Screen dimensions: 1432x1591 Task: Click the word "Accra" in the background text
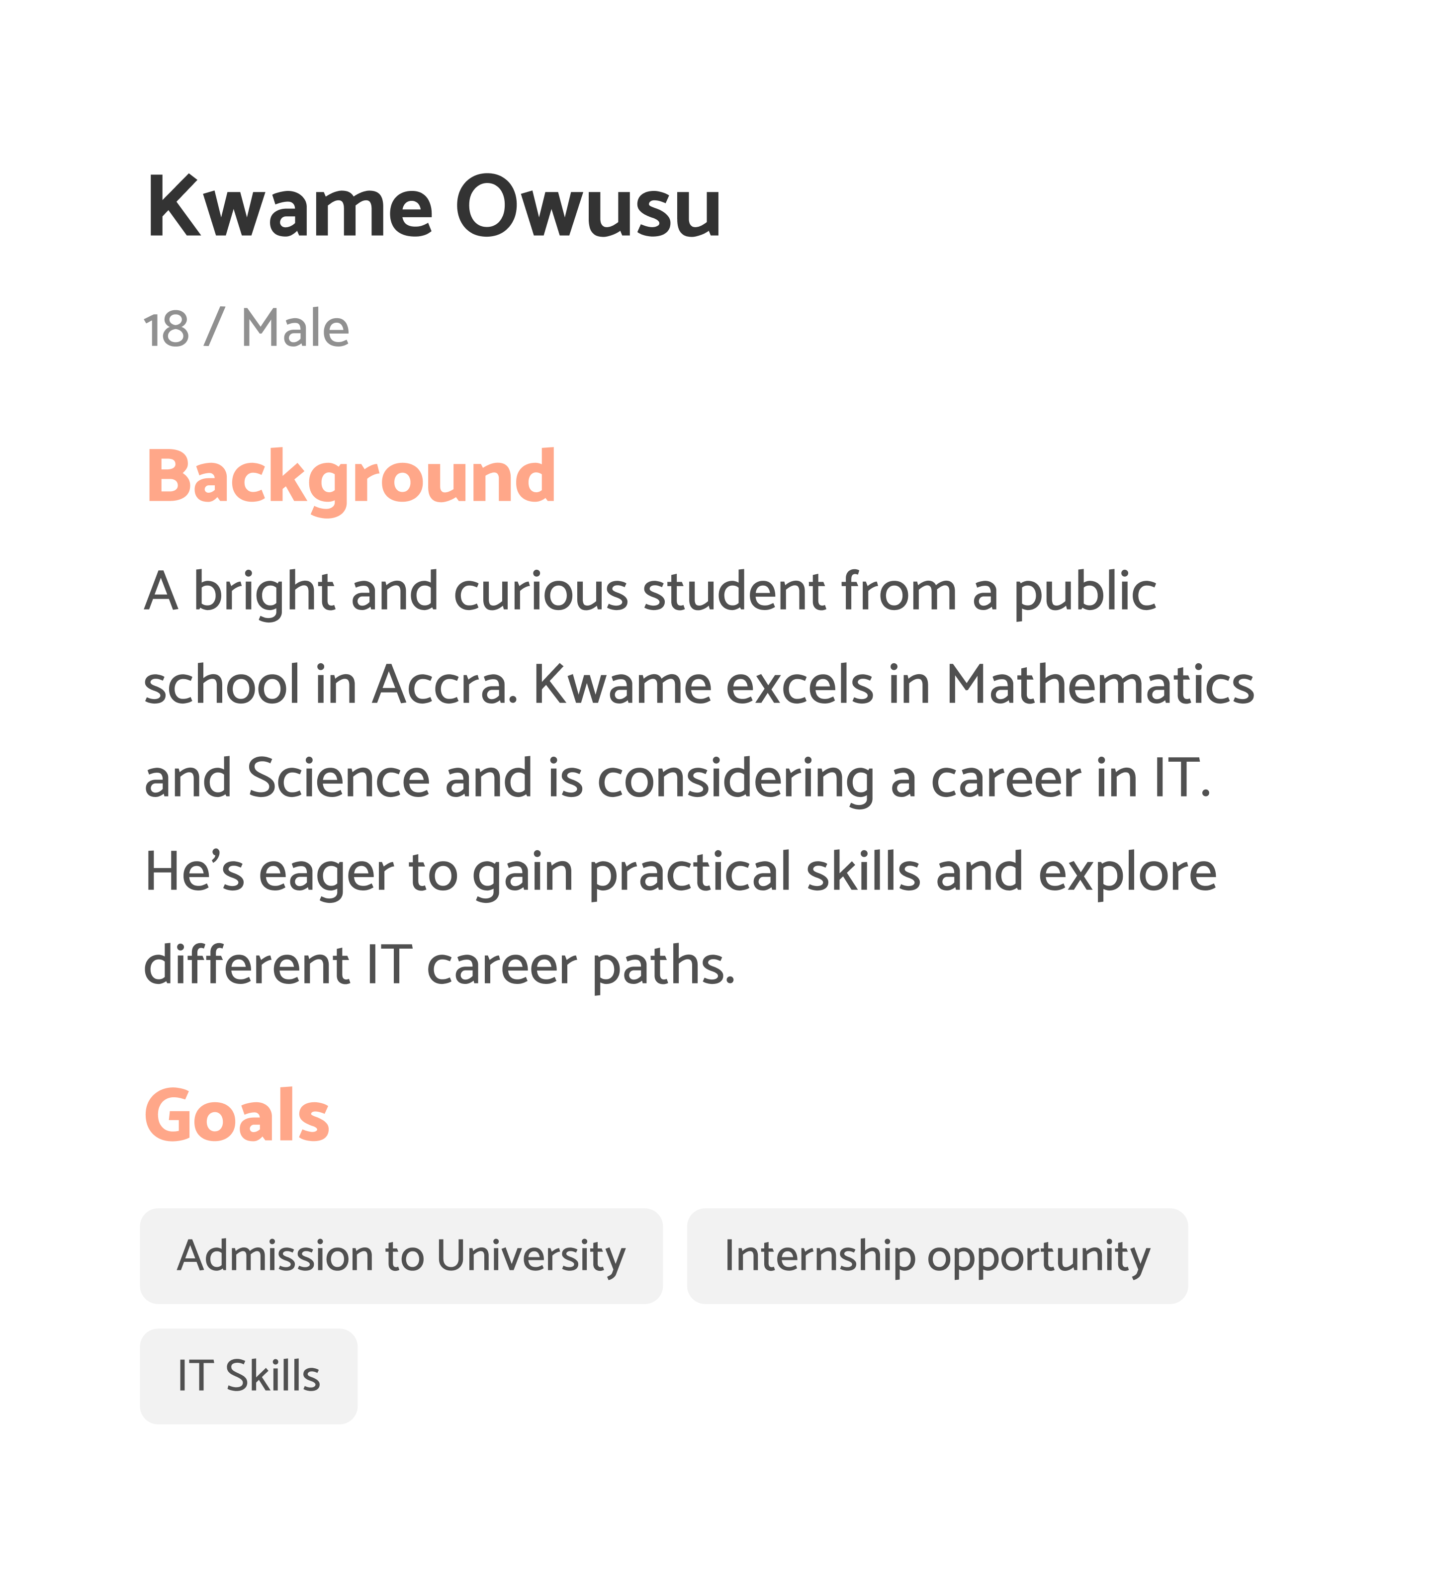(x=445, y=685)
